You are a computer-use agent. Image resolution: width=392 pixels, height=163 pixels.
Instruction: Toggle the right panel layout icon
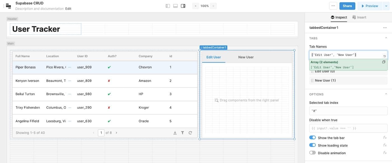click(183, 6)
